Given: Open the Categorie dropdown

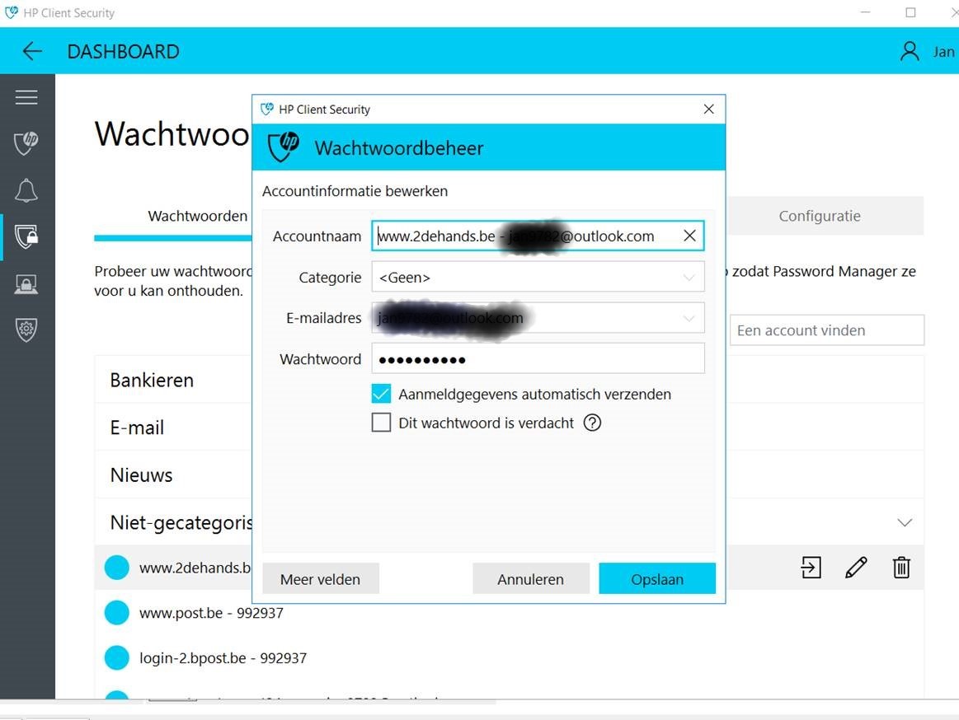Looking at the screenshot, I should 689,277.
